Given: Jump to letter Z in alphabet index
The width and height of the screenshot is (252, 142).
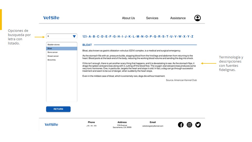Looking at the screenshot, I should (x=192, y=37).
